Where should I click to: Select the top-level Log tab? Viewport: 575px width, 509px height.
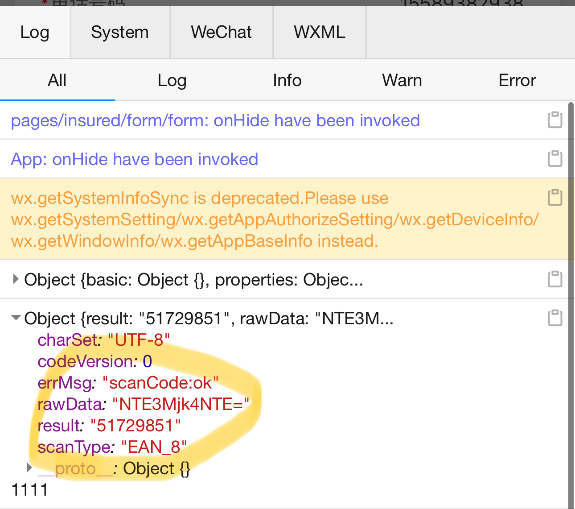tap(35, 32)
